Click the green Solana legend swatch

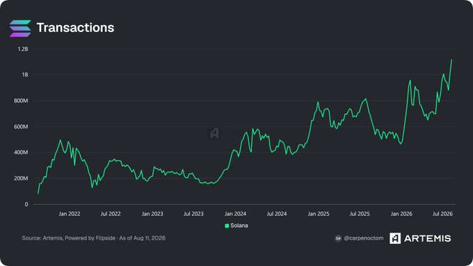pos(227,226)
